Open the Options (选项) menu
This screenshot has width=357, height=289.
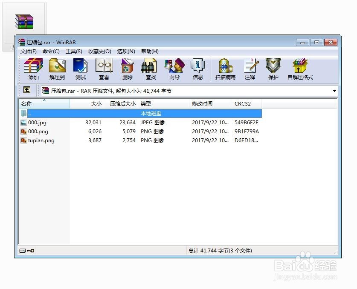pyautogui.click(x=126, y=52)
